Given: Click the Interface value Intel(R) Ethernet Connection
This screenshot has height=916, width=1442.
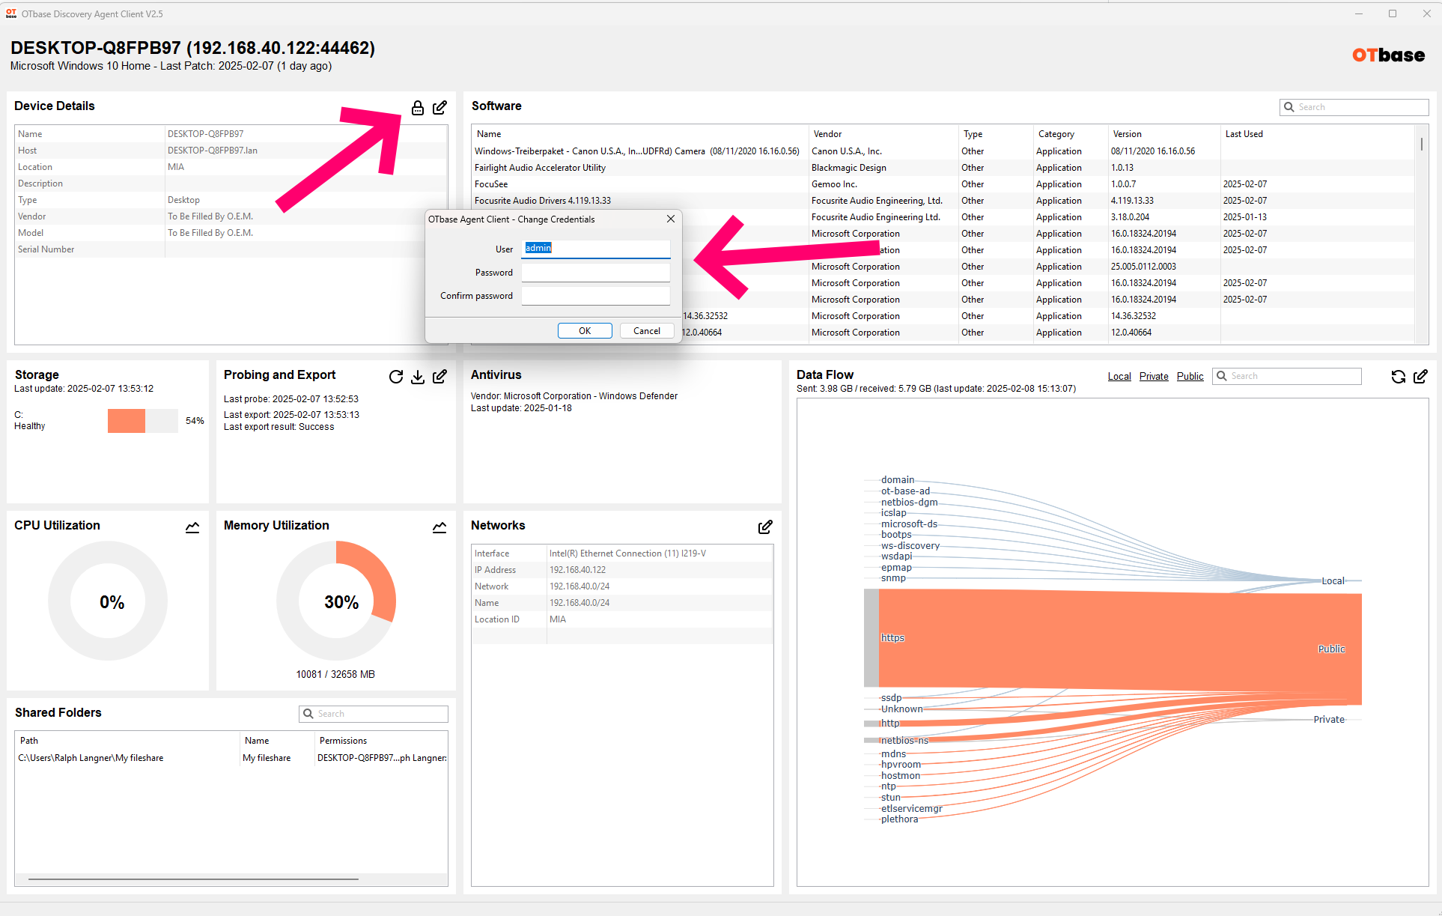Looking at the screenshot, I should point(627,553).
